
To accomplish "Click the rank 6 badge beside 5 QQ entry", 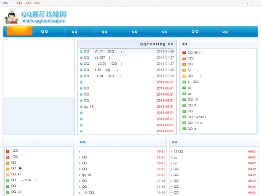I will 184,82.
